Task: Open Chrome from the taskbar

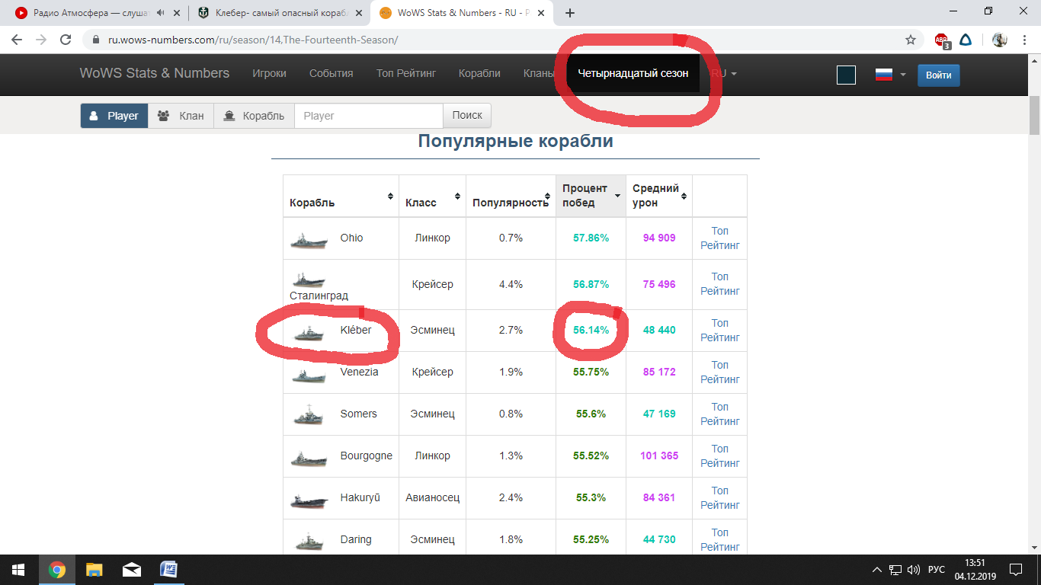Action: pos(56,570)
